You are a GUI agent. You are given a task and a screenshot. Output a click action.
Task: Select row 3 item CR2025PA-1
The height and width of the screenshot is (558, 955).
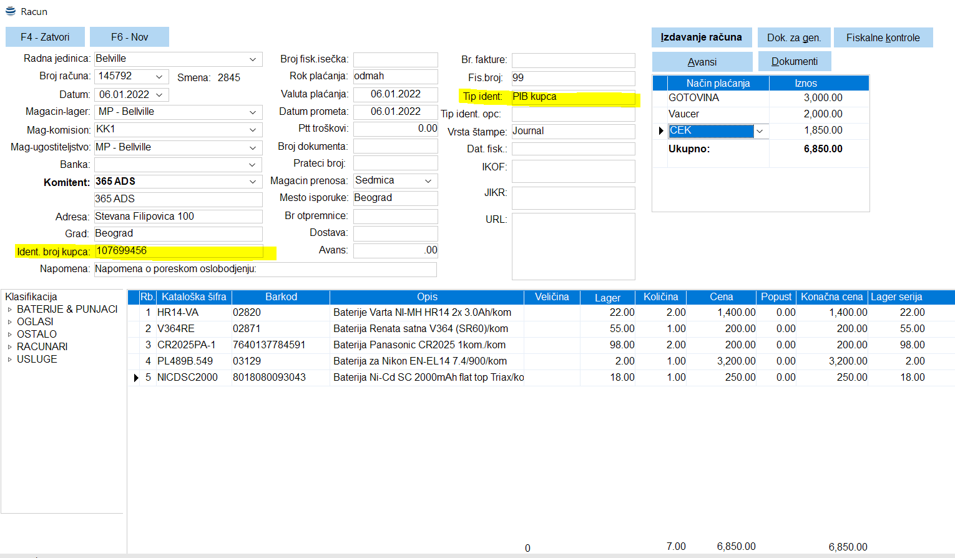click(186, 345)
